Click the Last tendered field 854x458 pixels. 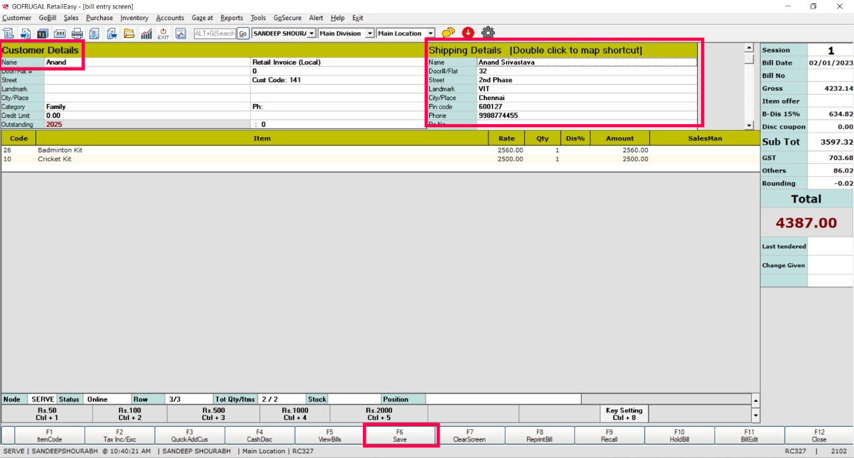click(830, 247)
